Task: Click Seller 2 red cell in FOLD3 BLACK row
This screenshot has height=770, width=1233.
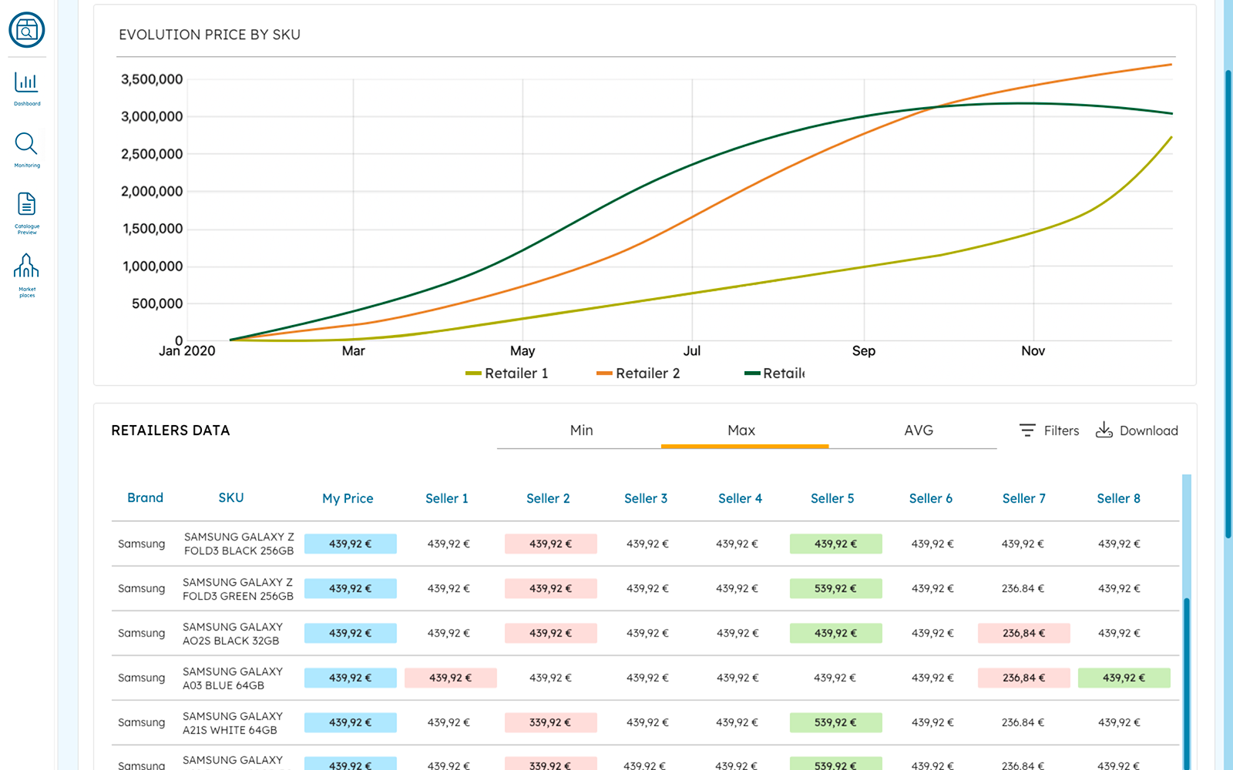Action: point(551,544)
